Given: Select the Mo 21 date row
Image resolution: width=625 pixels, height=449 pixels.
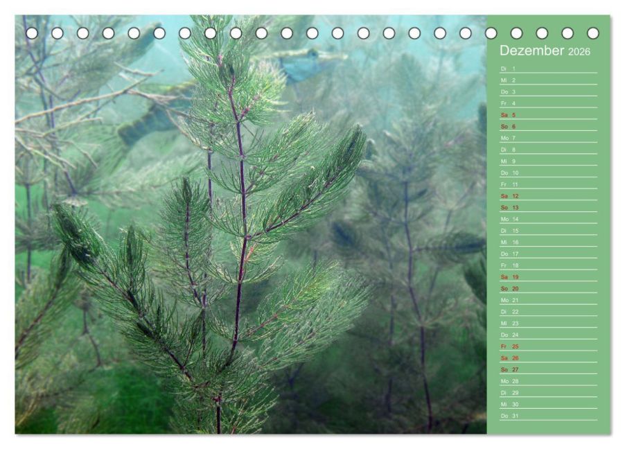Looking at the screenshot, I should tap(549, 300).
